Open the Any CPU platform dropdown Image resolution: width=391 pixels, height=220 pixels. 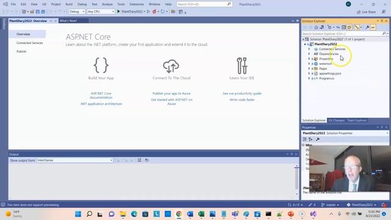coord(101,12)
